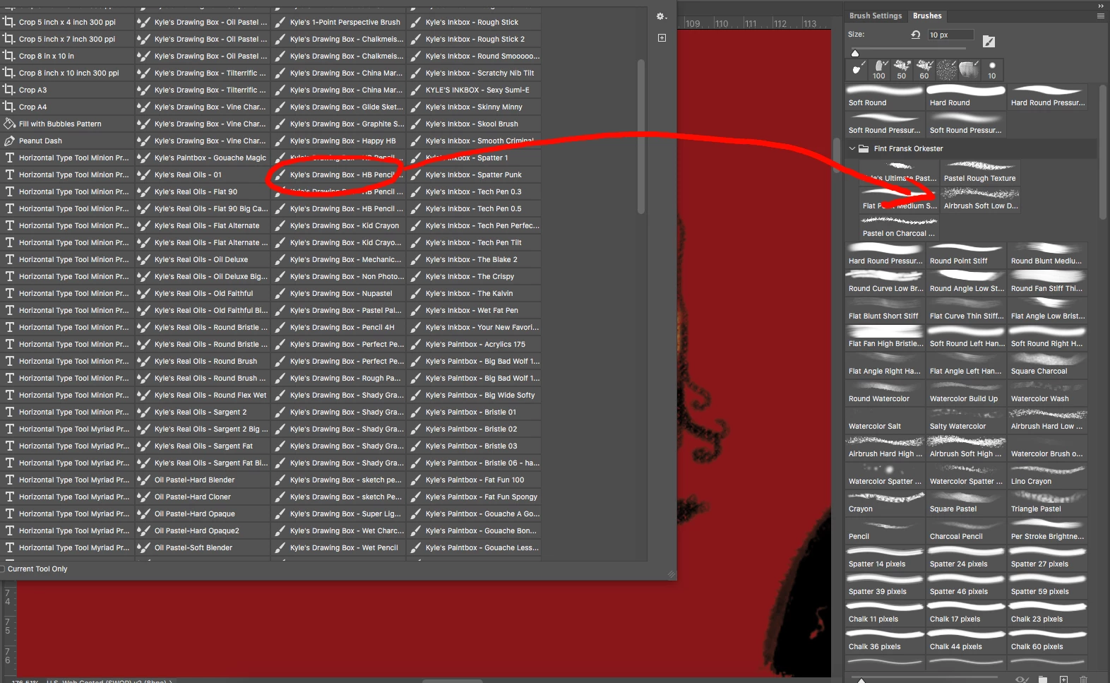This screenshot has height=683, width=1110.
Task: Choose KYLE'S INKBOX - Sexy Sumi-E
Action: [x=474, y=90]
